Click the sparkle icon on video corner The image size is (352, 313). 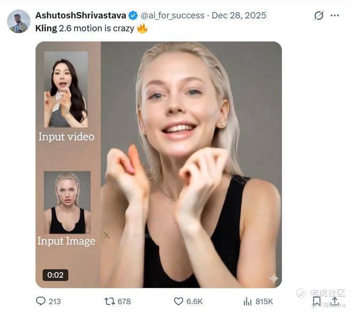coord(274,278)
